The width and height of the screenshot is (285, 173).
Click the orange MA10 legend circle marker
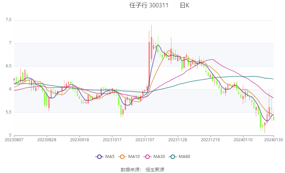[x=122, y=157]
